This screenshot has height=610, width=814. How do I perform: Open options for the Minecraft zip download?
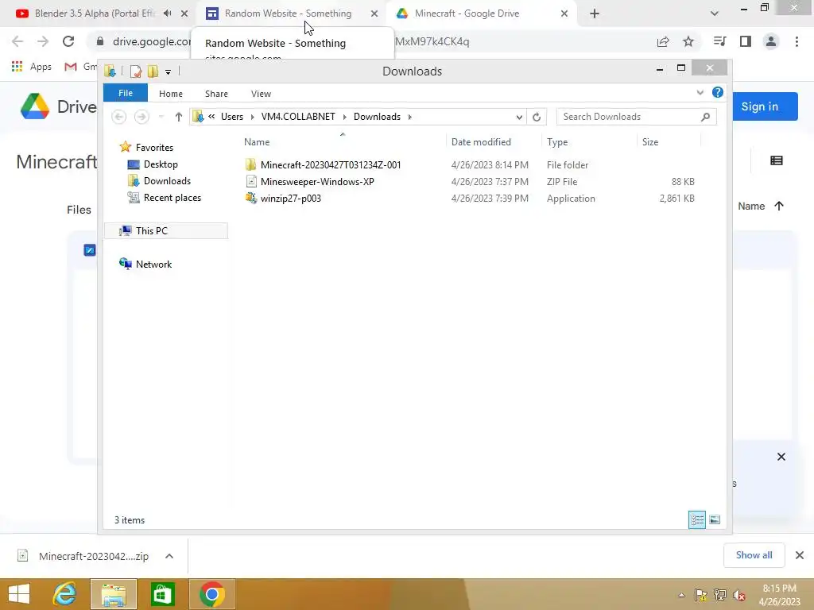169,556
